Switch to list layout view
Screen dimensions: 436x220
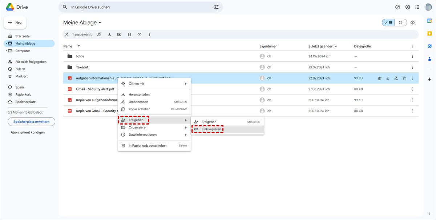(x=388, y=23)
